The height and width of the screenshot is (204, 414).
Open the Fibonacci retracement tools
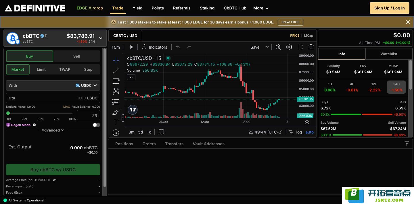click(116, 81)
